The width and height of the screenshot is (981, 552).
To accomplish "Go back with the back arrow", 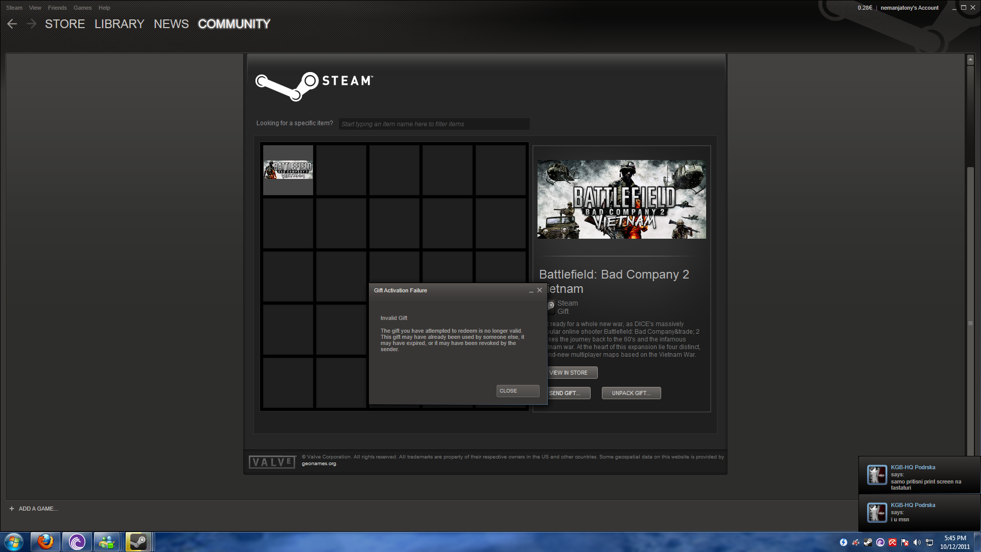I will (12, 24).
